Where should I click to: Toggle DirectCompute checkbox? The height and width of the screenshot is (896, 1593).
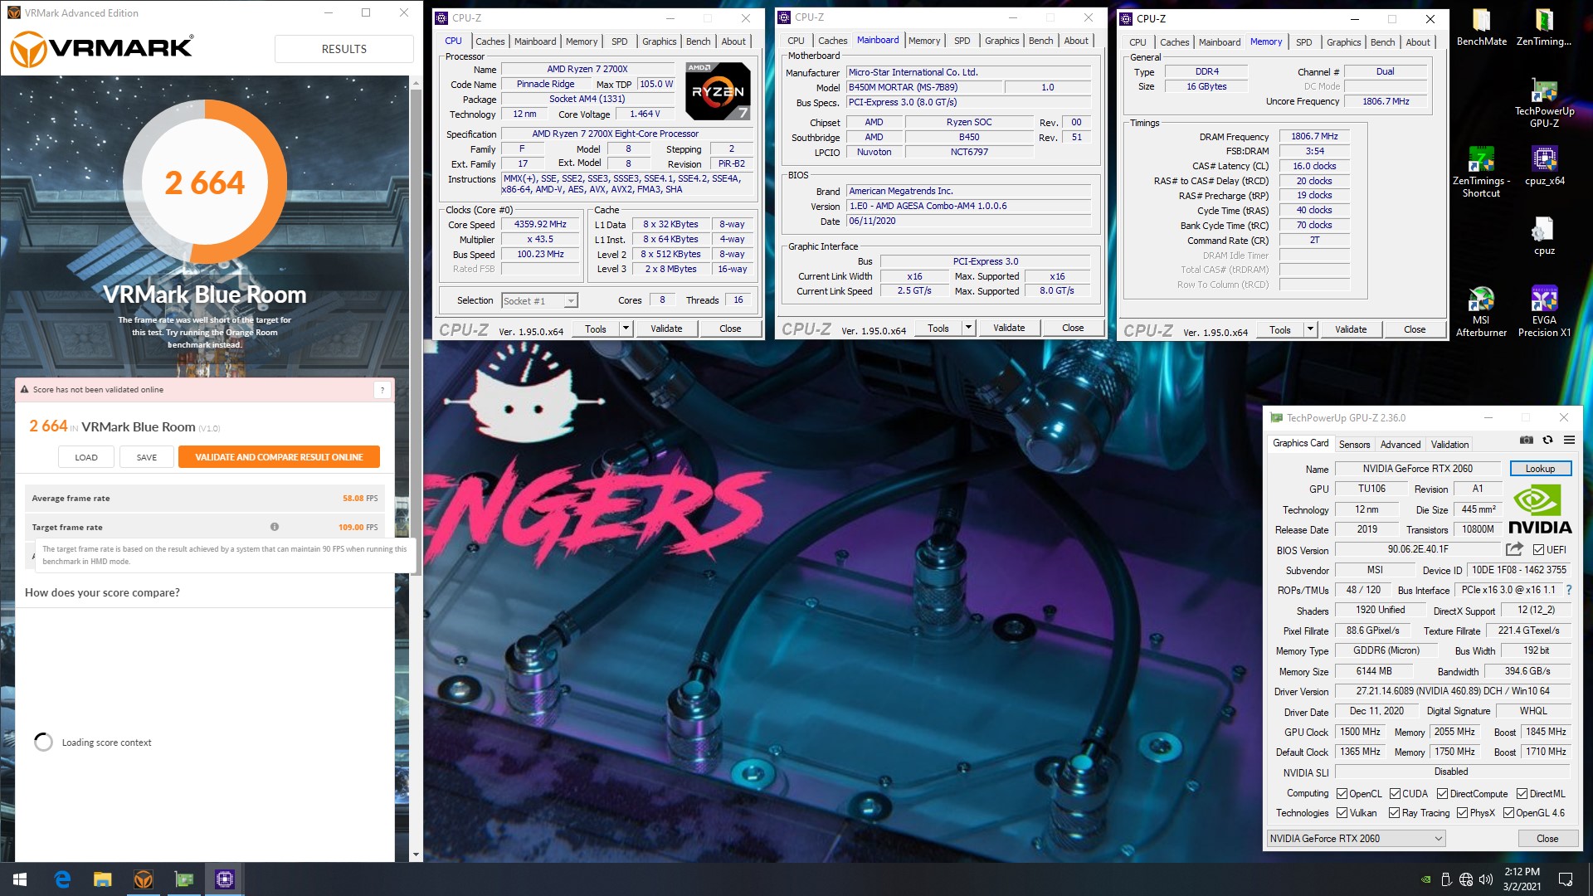click(x=1442, y=794)
